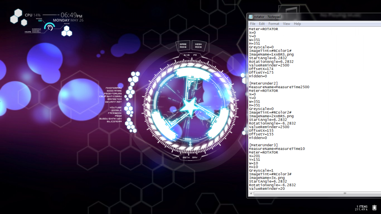Click the 6:49 PM label atop the rotator
Viewport: 381px width, 214px height.
pyautogui.click(x=190, y=55)
